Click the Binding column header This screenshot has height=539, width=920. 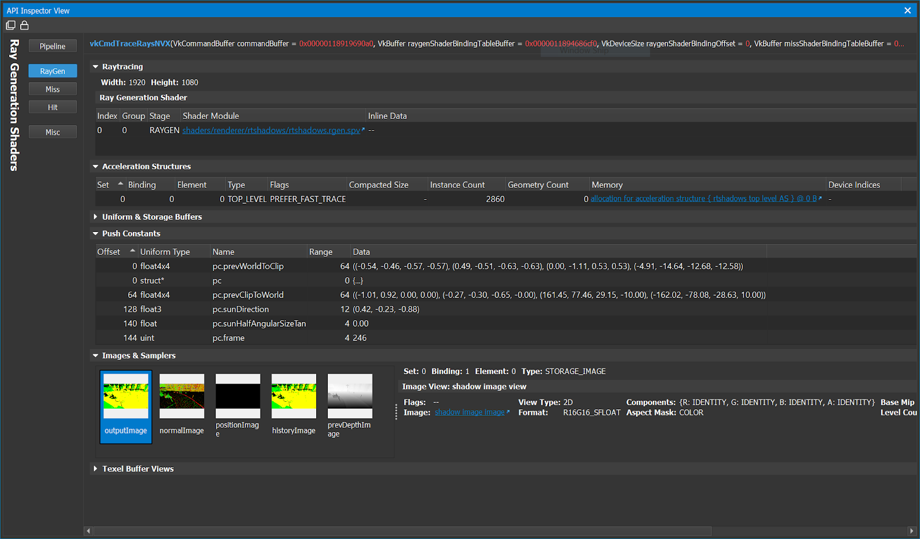151,185
